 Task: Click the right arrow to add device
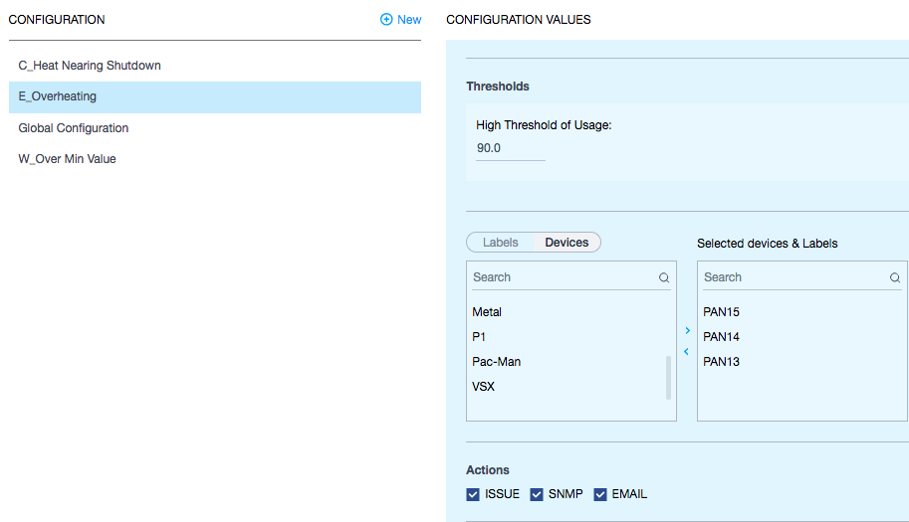coord(687,330)
